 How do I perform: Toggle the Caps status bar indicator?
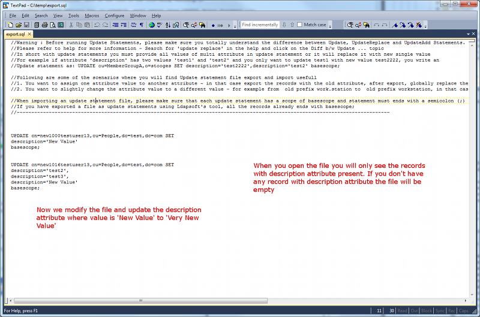[x=463, y=310]
